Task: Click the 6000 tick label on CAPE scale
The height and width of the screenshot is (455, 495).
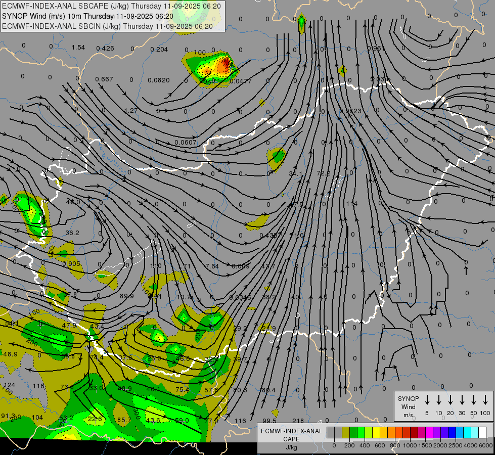Action: pyautogui.click(x=485, y=445)
